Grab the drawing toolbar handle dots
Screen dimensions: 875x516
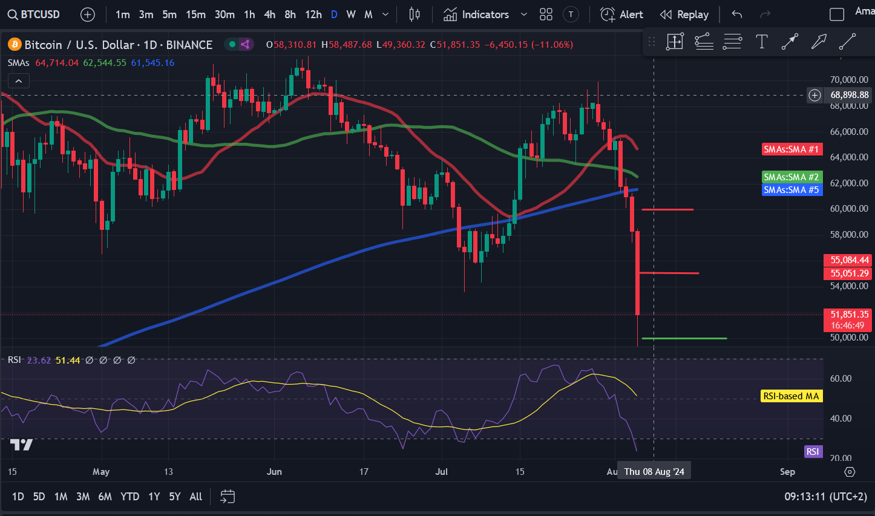tap(652, 42)
